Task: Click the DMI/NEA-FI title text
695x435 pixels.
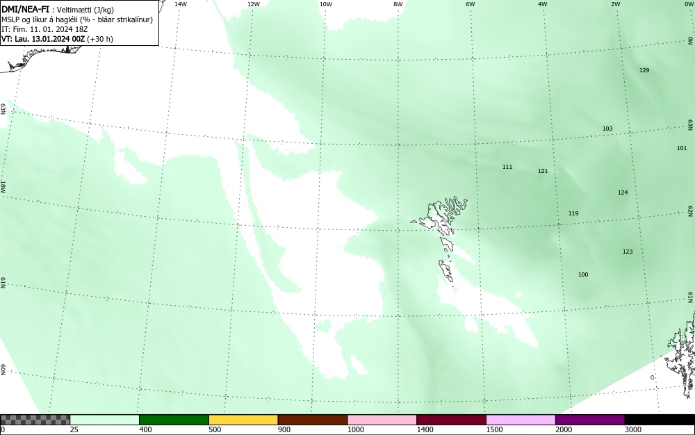Action: click(x=25, y=10)
